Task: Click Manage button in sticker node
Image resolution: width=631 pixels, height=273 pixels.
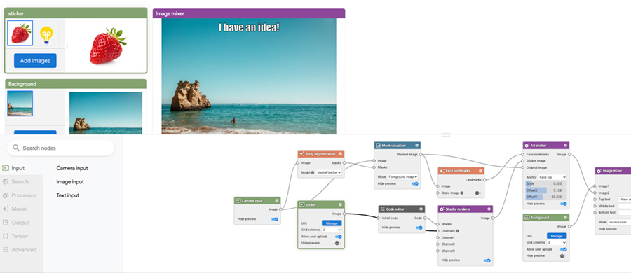Action: (x=332, y=223)
